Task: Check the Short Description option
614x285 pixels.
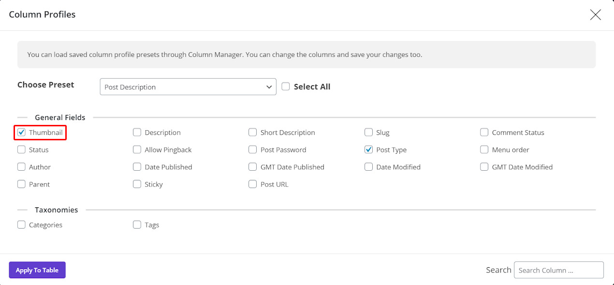Action: (x=252, y=132)
